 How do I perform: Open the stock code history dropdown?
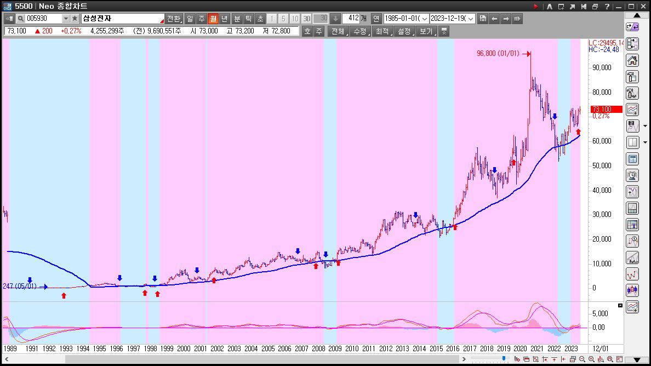pyautogui.click(x=66, y=19)
